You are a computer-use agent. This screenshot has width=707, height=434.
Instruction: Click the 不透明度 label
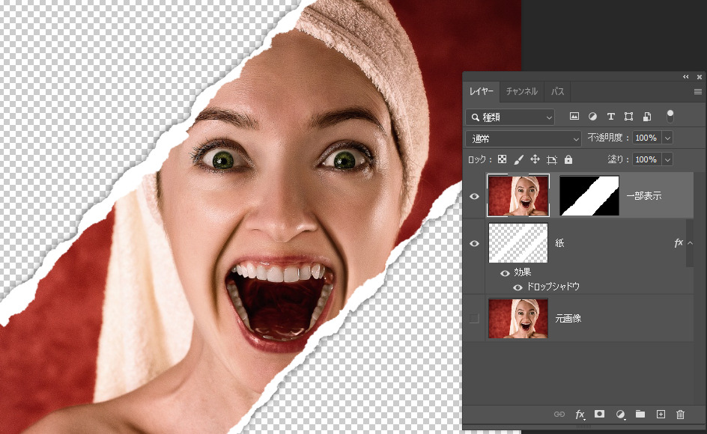[607, 138]
